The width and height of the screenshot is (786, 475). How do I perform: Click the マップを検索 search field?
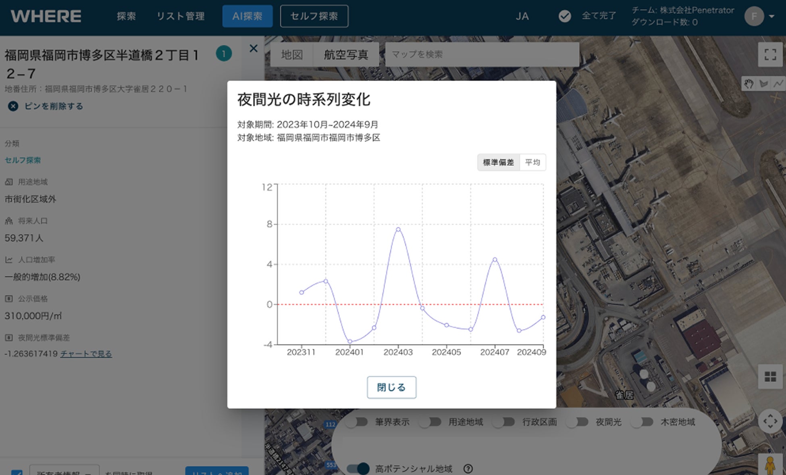pos(482,54)
